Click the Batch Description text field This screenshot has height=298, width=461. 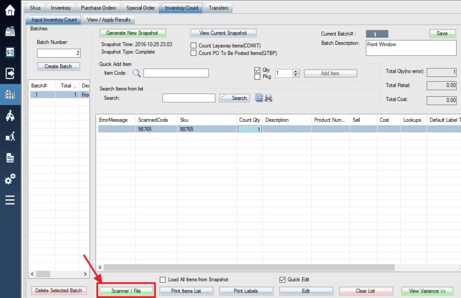pos(411,47)
